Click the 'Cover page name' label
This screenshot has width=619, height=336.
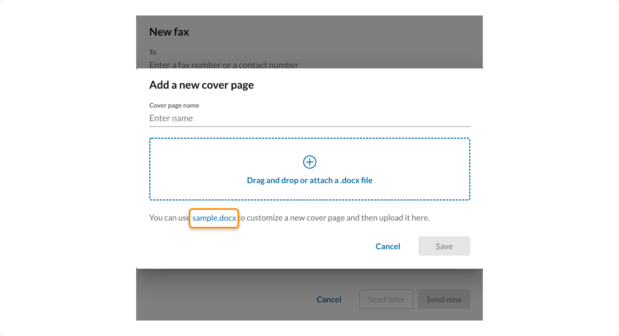[x=174, y=105]
